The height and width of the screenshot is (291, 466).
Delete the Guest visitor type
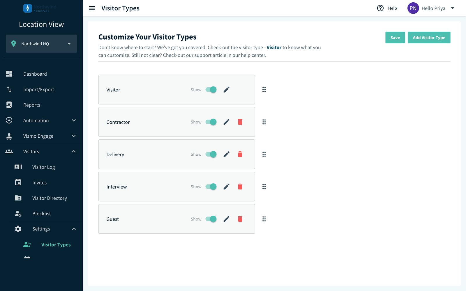240,219
